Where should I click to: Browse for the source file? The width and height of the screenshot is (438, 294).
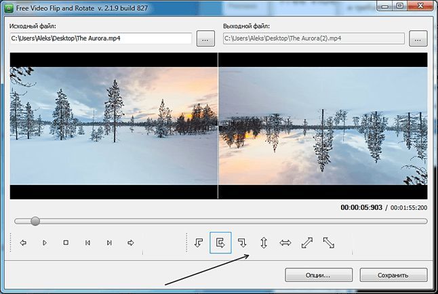tap(205, 39)
